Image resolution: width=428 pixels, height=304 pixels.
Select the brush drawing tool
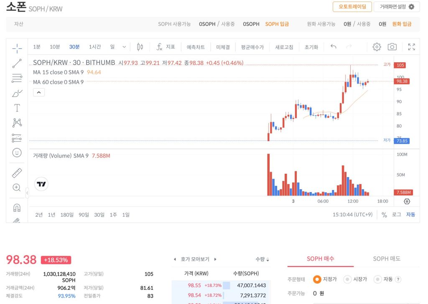17,93
